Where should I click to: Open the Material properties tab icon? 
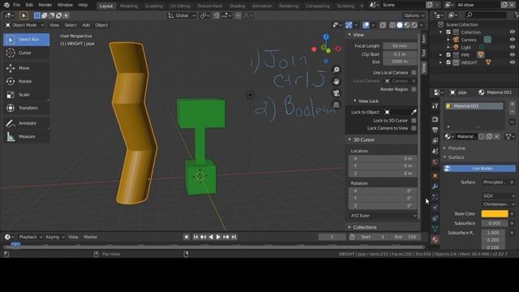coord(435,239)
